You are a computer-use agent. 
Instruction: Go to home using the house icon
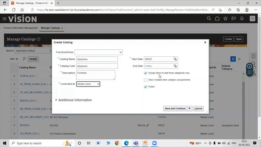point(217,18)
